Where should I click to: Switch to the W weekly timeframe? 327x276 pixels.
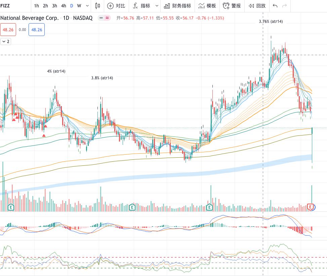pyautogui.click(x=79, y=6)
